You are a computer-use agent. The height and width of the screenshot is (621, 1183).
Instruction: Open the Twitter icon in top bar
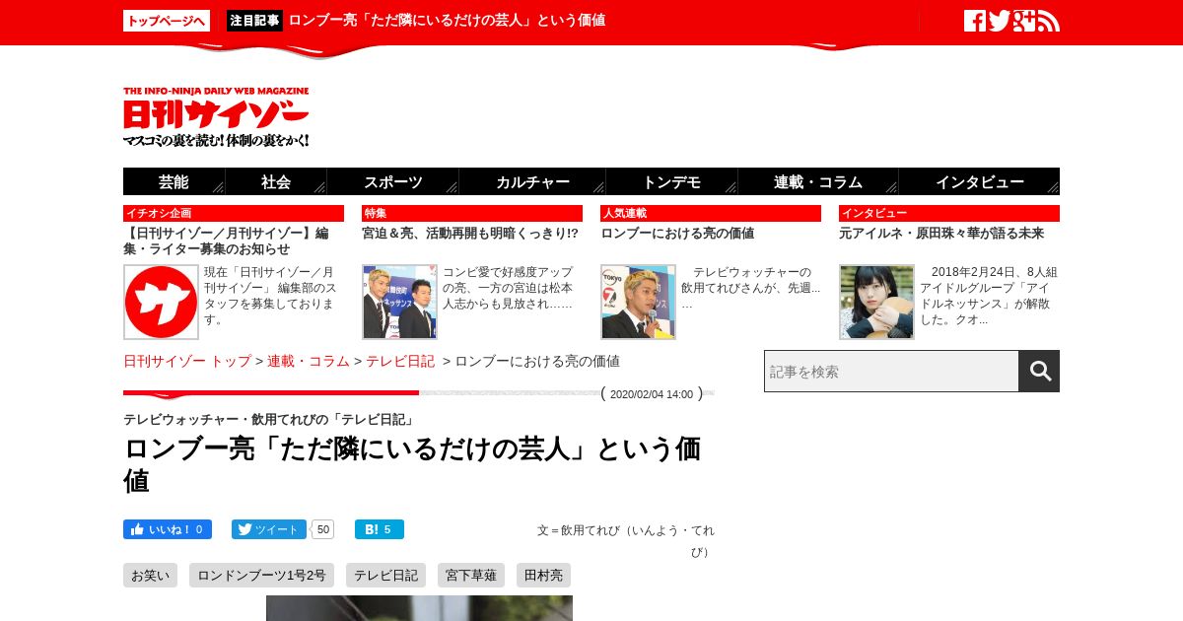click(1000, 21)
